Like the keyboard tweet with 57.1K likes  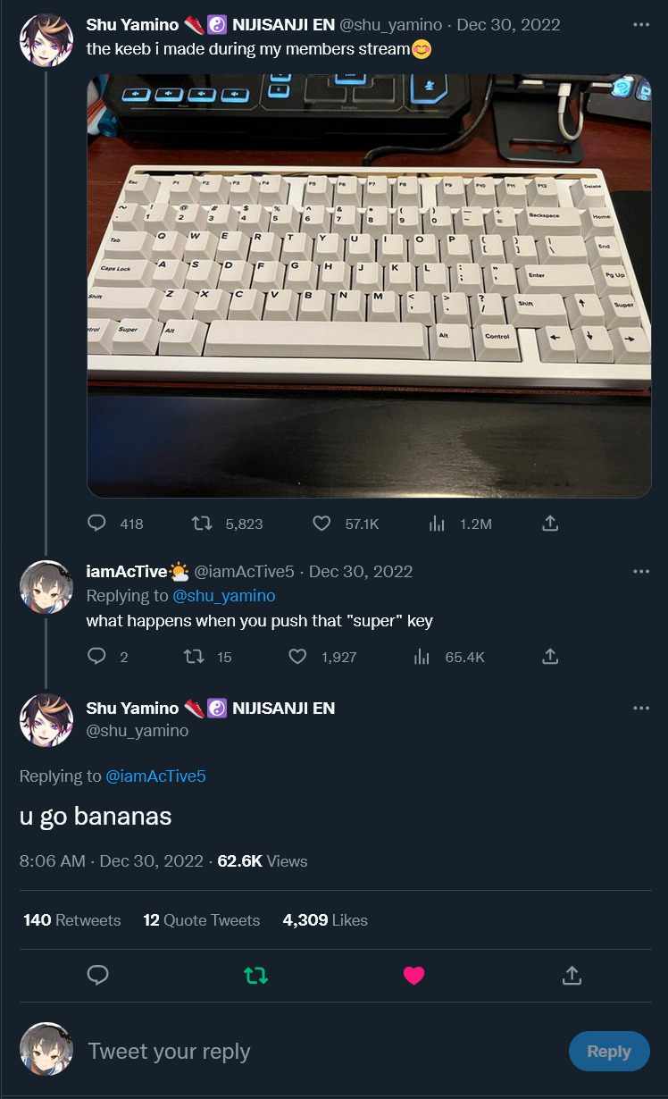321,523
